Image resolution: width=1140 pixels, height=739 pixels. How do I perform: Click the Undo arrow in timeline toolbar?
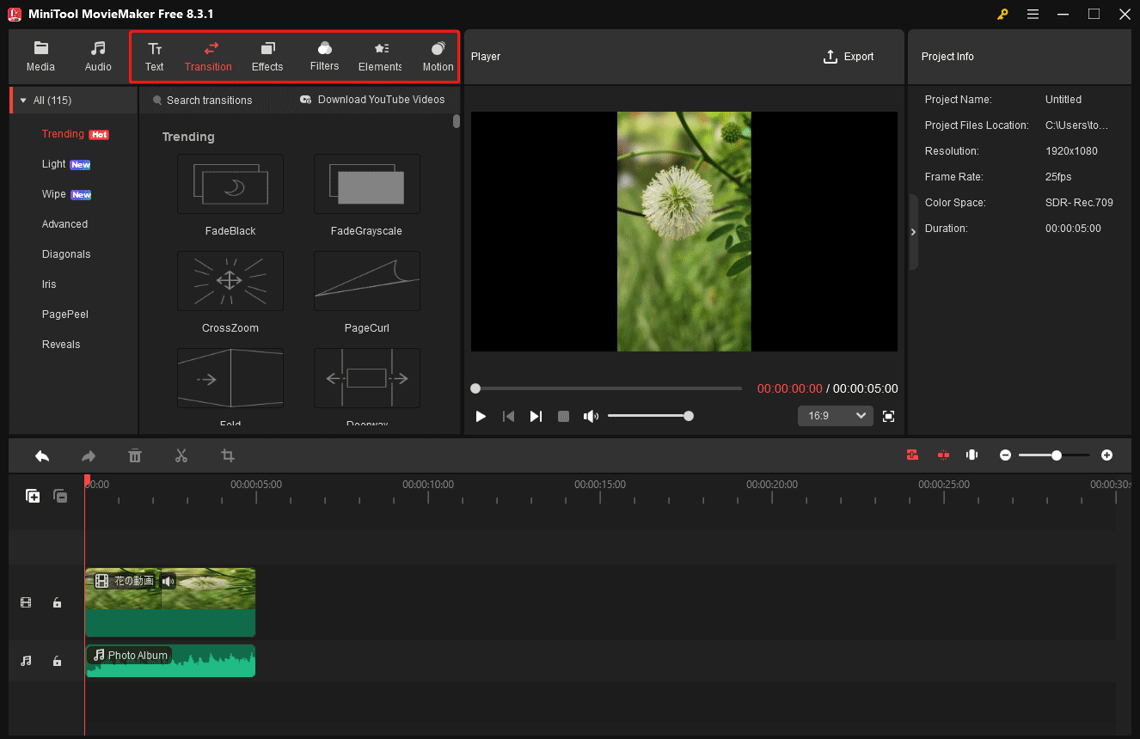click(42, 455)
